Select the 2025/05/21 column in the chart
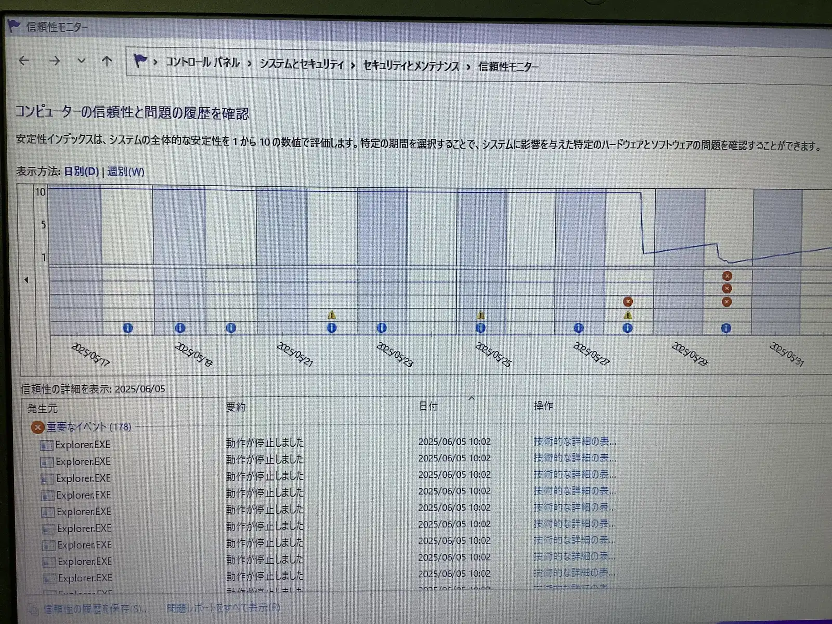This screenshot has width=832, height=624. pyautogui.click(x=282, y=260)
